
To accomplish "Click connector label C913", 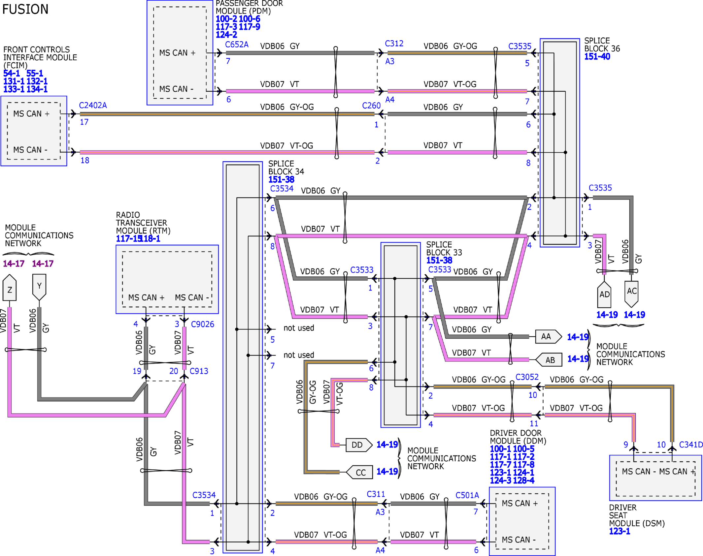I will pyautogui.click(x=199, y=371).
